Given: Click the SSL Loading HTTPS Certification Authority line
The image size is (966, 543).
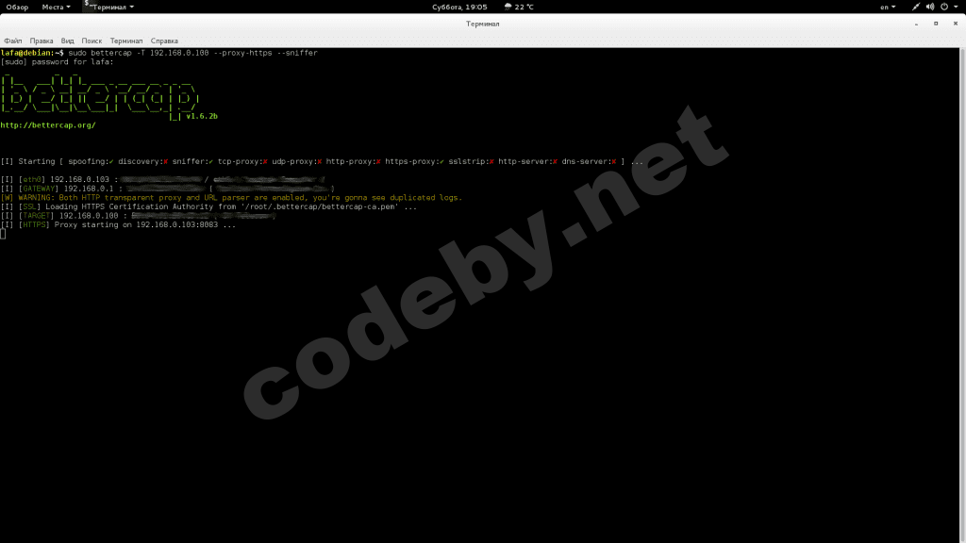Looking at the screenshot, I should [208, 206].
